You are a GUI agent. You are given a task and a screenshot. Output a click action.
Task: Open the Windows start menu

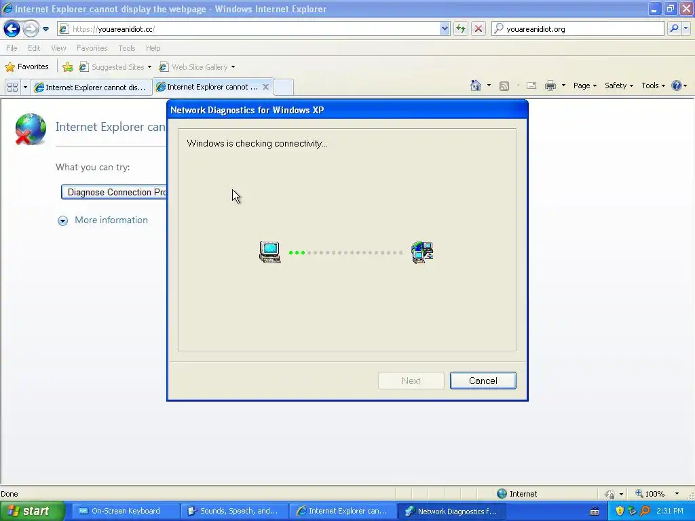coord(31,511)
